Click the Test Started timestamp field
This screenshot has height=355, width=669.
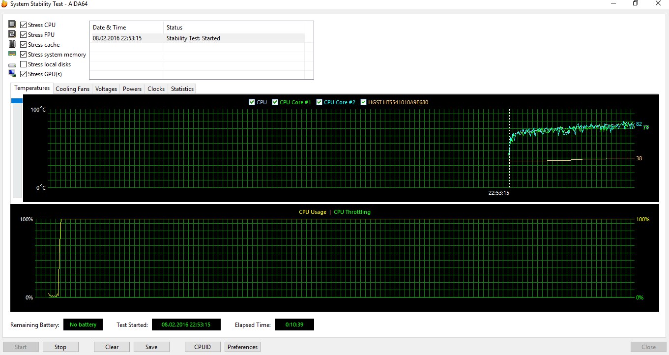[x=186, y=325]
